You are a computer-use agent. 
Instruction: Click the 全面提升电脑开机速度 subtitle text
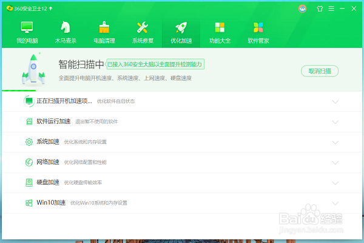(x=125, y=78)
